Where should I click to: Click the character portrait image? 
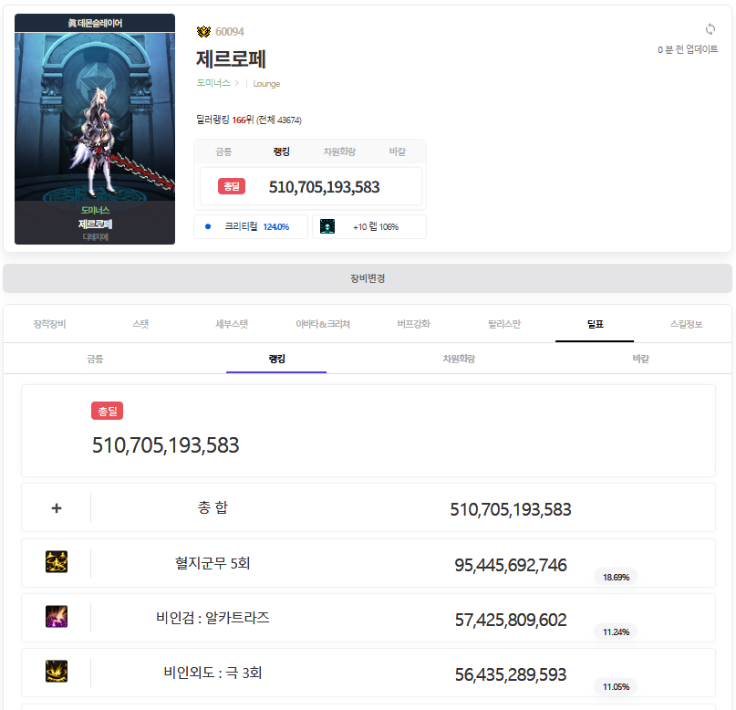pos(95,119)
